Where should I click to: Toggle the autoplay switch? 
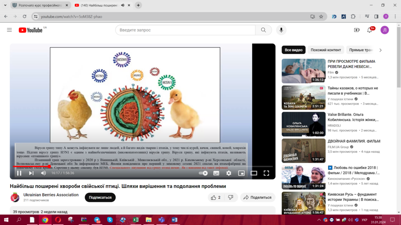203,173
